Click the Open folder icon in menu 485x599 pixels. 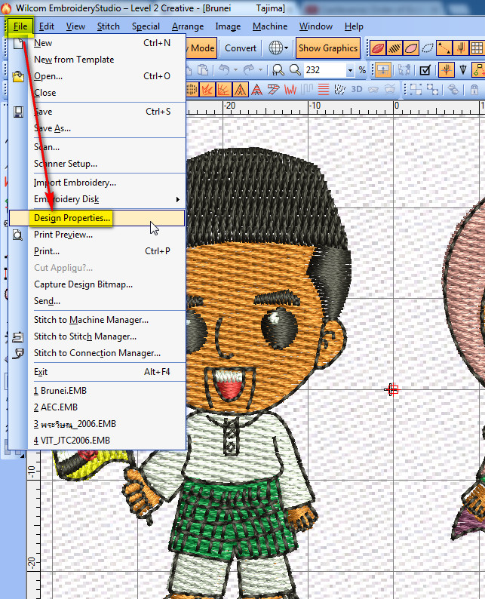click(x=18, y=76)
